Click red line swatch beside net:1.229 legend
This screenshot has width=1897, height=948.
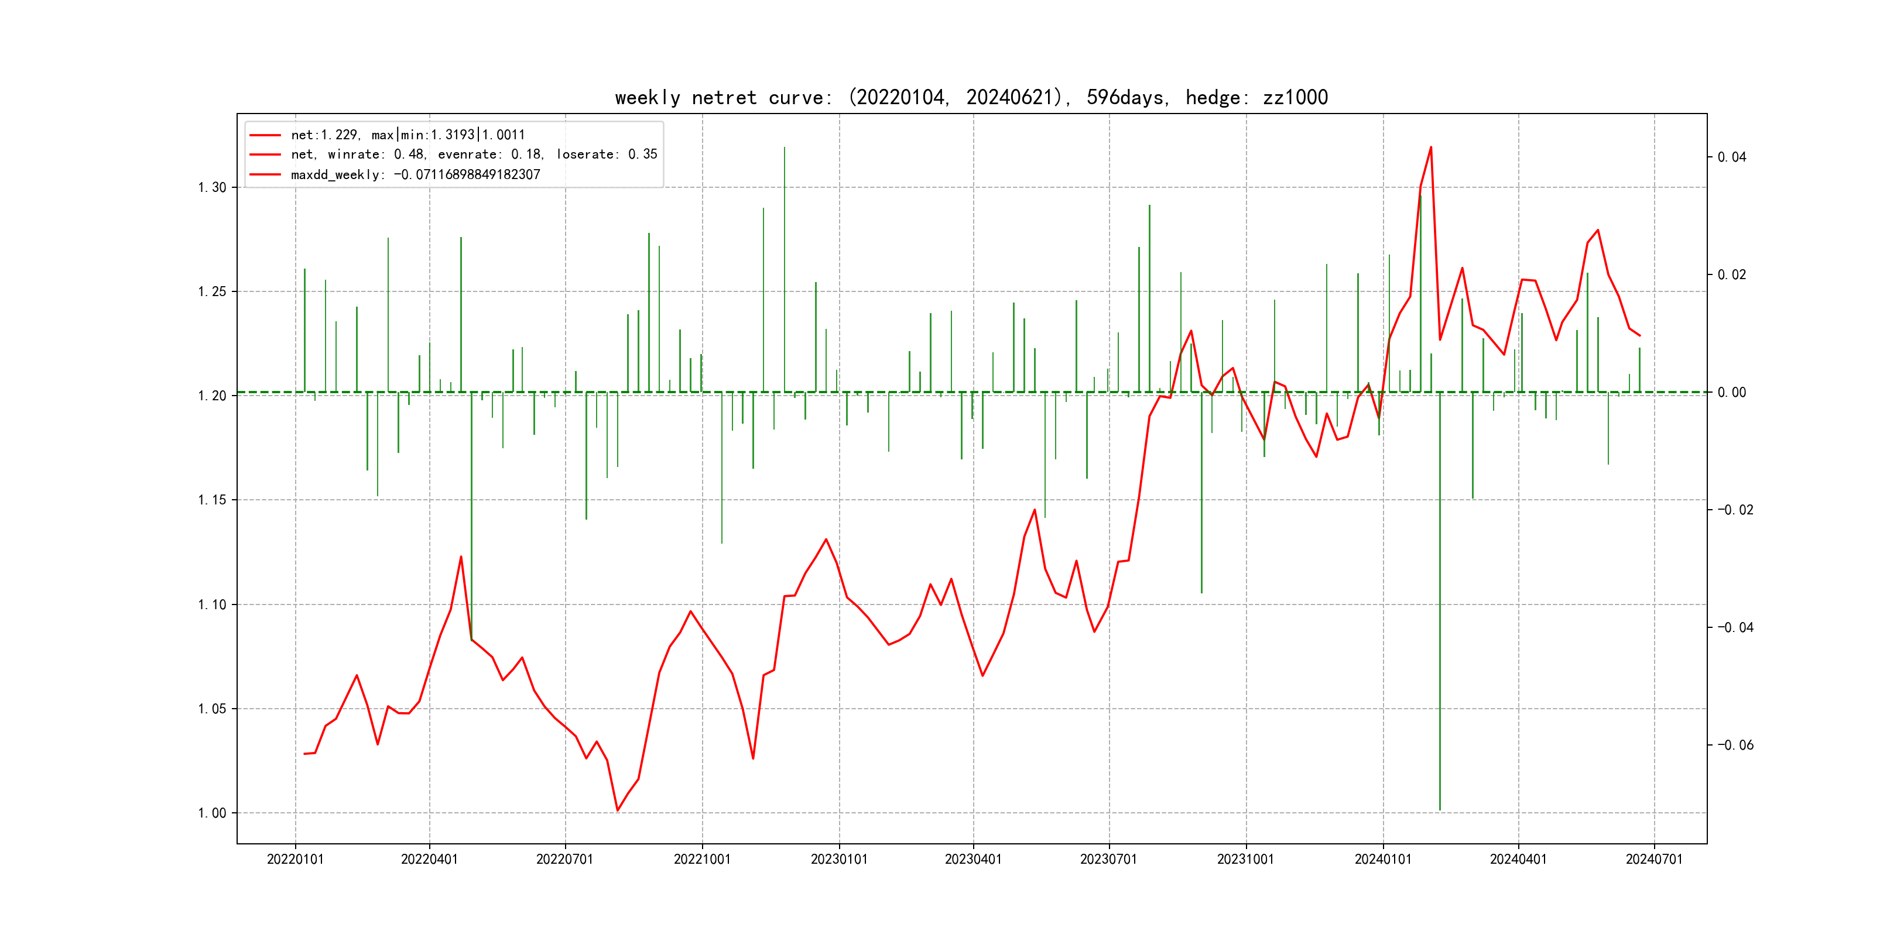[x=265, y=135]
